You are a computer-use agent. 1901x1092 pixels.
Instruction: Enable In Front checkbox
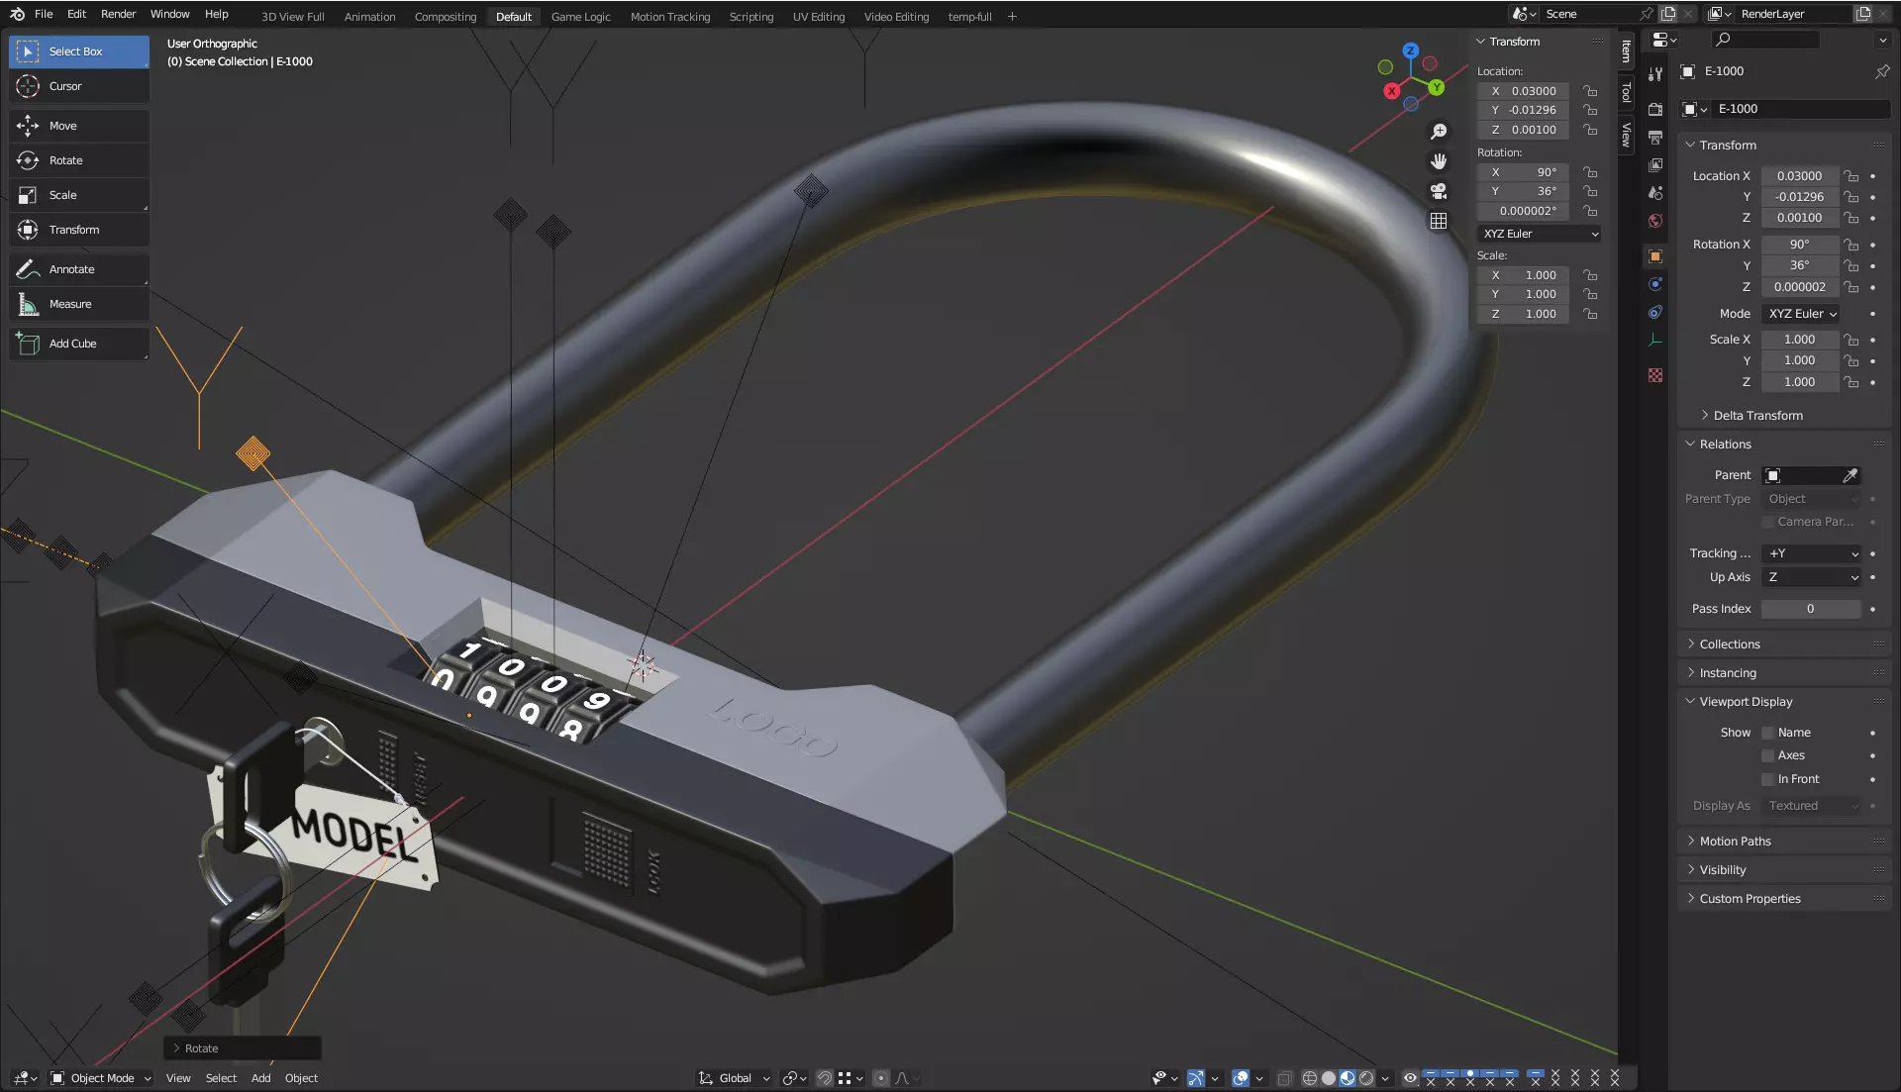point(1767,779)
